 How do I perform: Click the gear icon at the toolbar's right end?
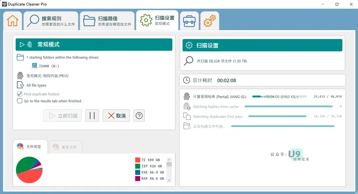[209, 20]
